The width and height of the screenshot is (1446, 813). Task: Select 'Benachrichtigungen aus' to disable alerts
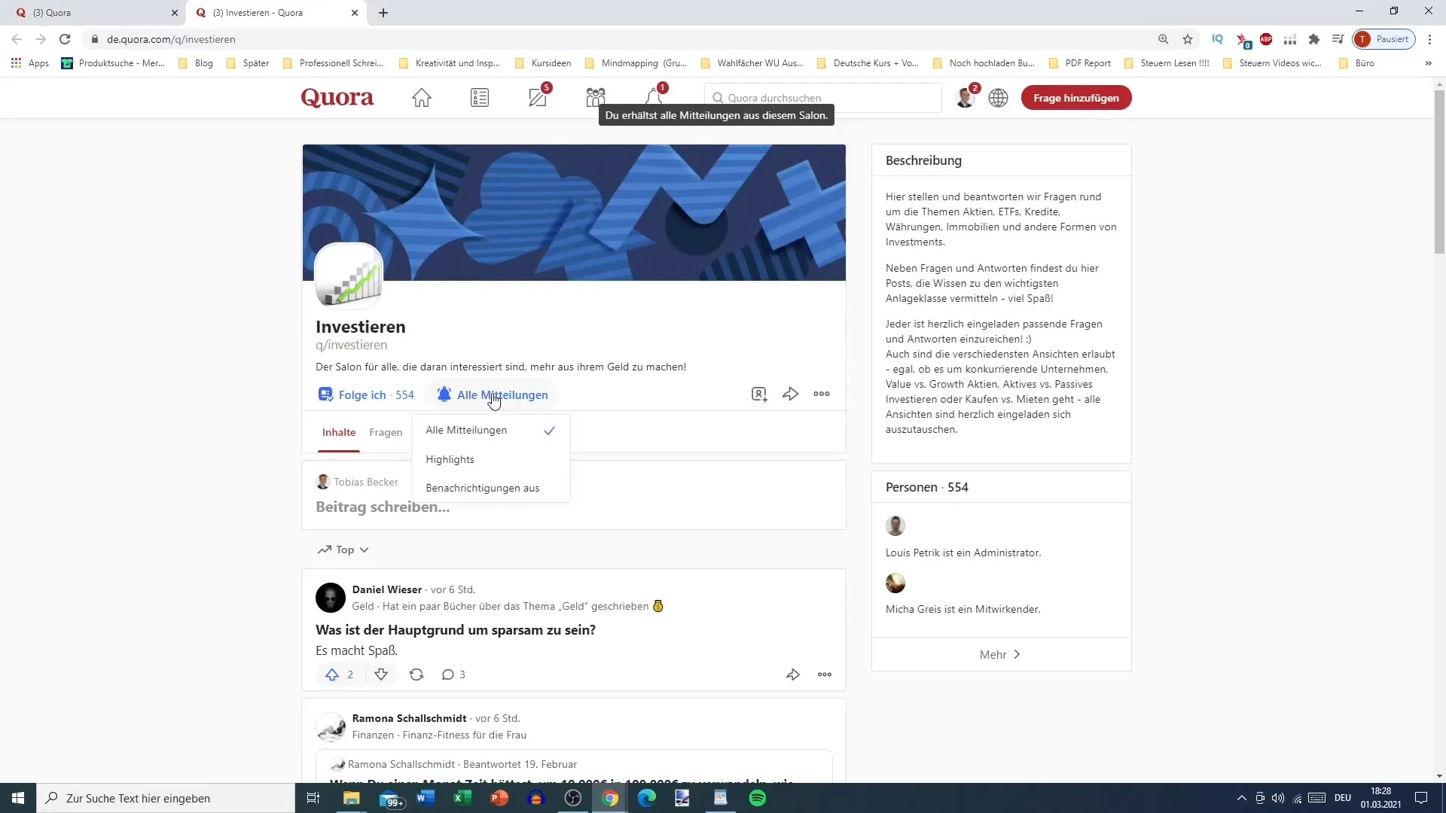point(484,489)
